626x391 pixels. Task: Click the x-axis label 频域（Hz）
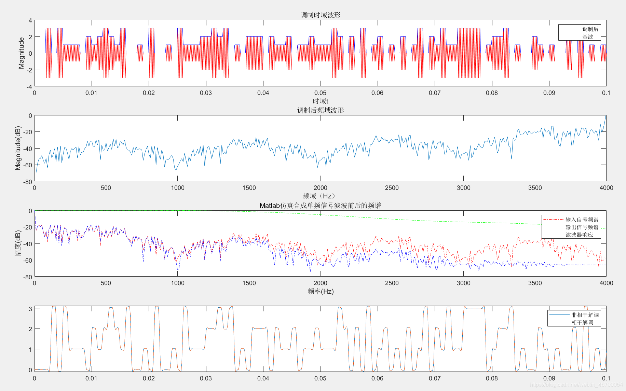pos(320,196)
